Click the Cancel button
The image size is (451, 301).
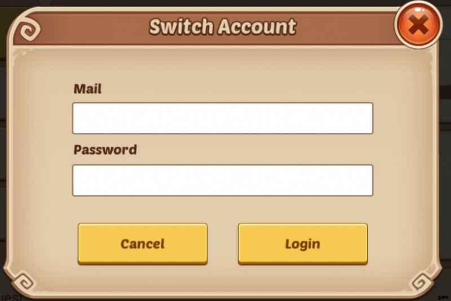(143, 244)
